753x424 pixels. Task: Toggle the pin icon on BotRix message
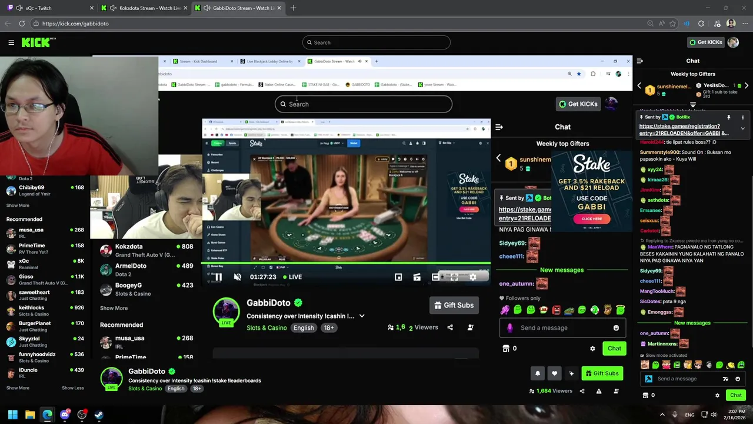coord(728,117)
